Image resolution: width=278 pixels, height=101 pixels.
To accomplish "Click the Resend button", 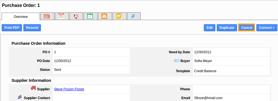I will coord(32,28).
